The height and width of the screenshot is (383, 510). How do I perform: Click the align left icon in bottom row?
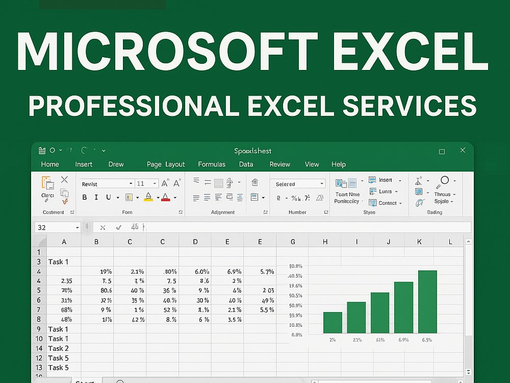pyautogui.click(x=196, y=198)
